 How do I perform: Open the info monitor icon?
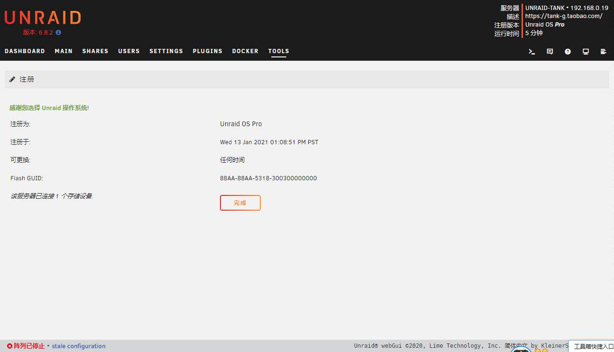[586, 52]
